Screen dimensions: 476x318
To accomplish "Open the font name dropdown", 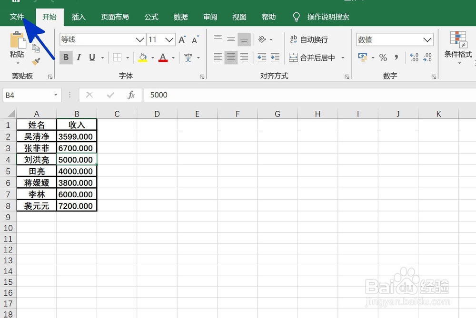I will (x=139, y=39).
